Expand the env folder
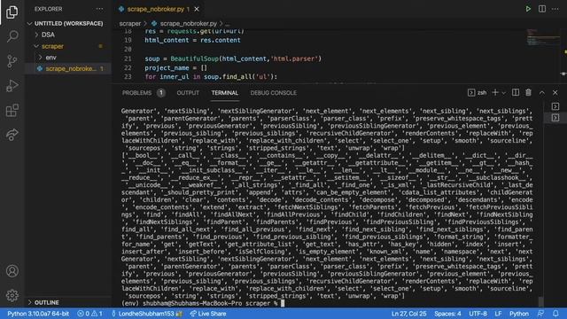The image size is (567, 319). pyautogui.click(x=51, y=58)
